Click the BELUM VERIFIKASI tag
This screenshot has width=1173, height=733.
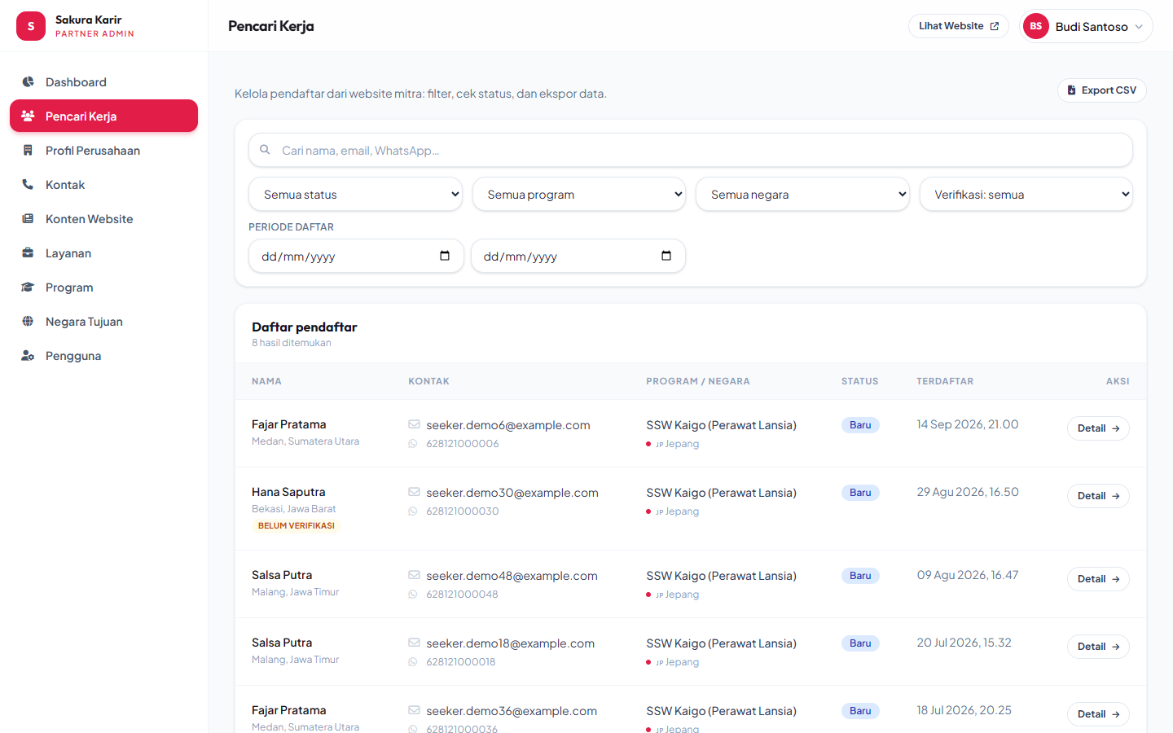click(x=297, y=526)
